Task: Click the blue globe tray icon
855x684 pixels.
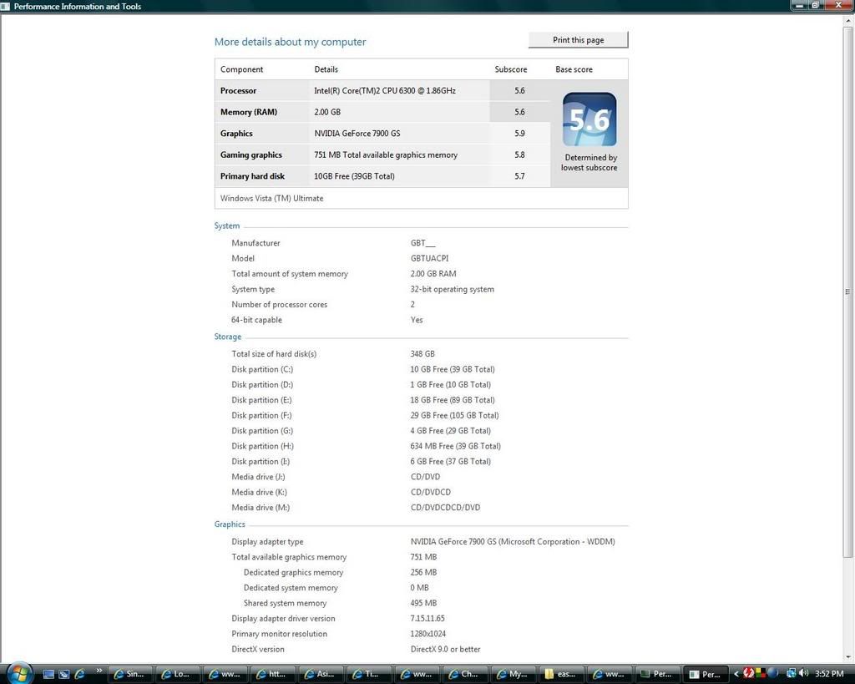Action: 772,674
